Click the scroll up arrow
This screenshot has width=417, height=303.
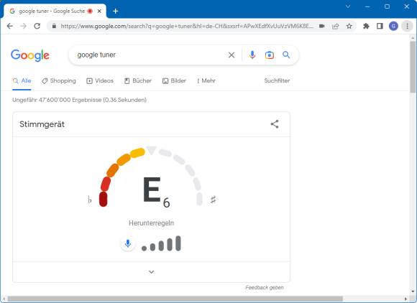pyautogui.click(x=413, y=37)
